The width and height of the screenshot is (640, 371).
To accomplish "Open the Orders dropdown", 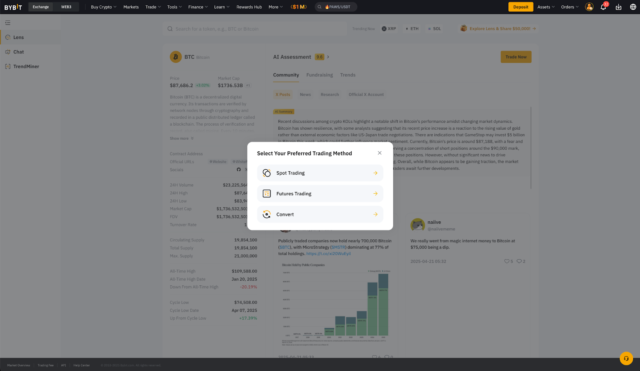I will (570, 7).
